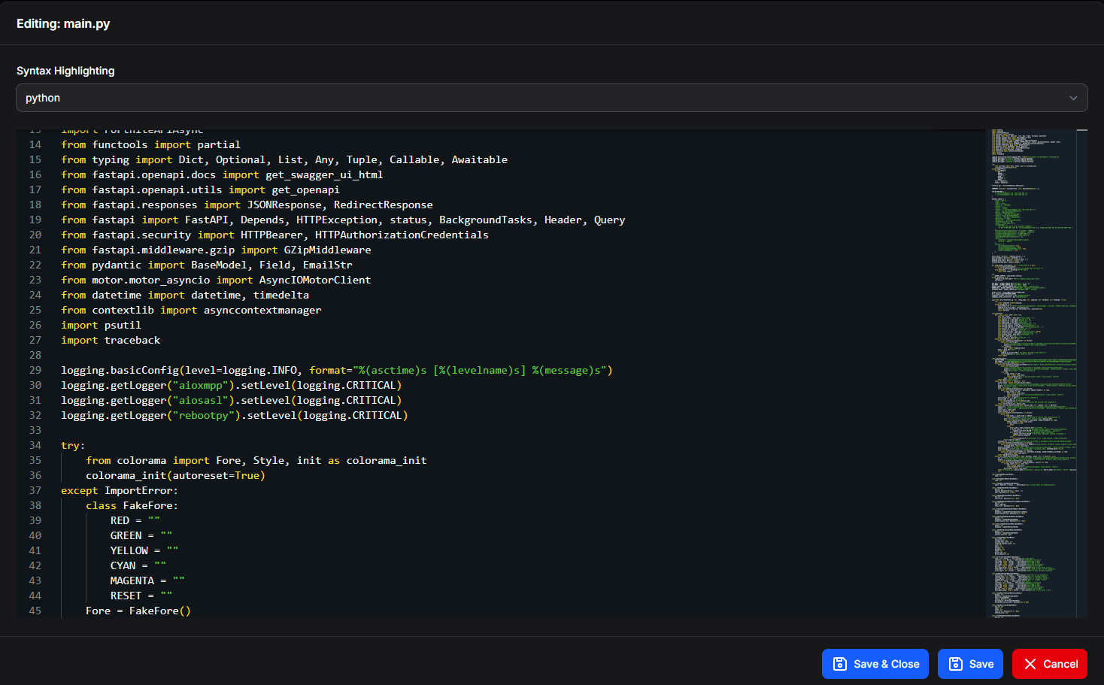The width and height of the screenshot is (1104, 685).
Task: Click 'asynccontextmanager' import text
Action: pos(262,310)
